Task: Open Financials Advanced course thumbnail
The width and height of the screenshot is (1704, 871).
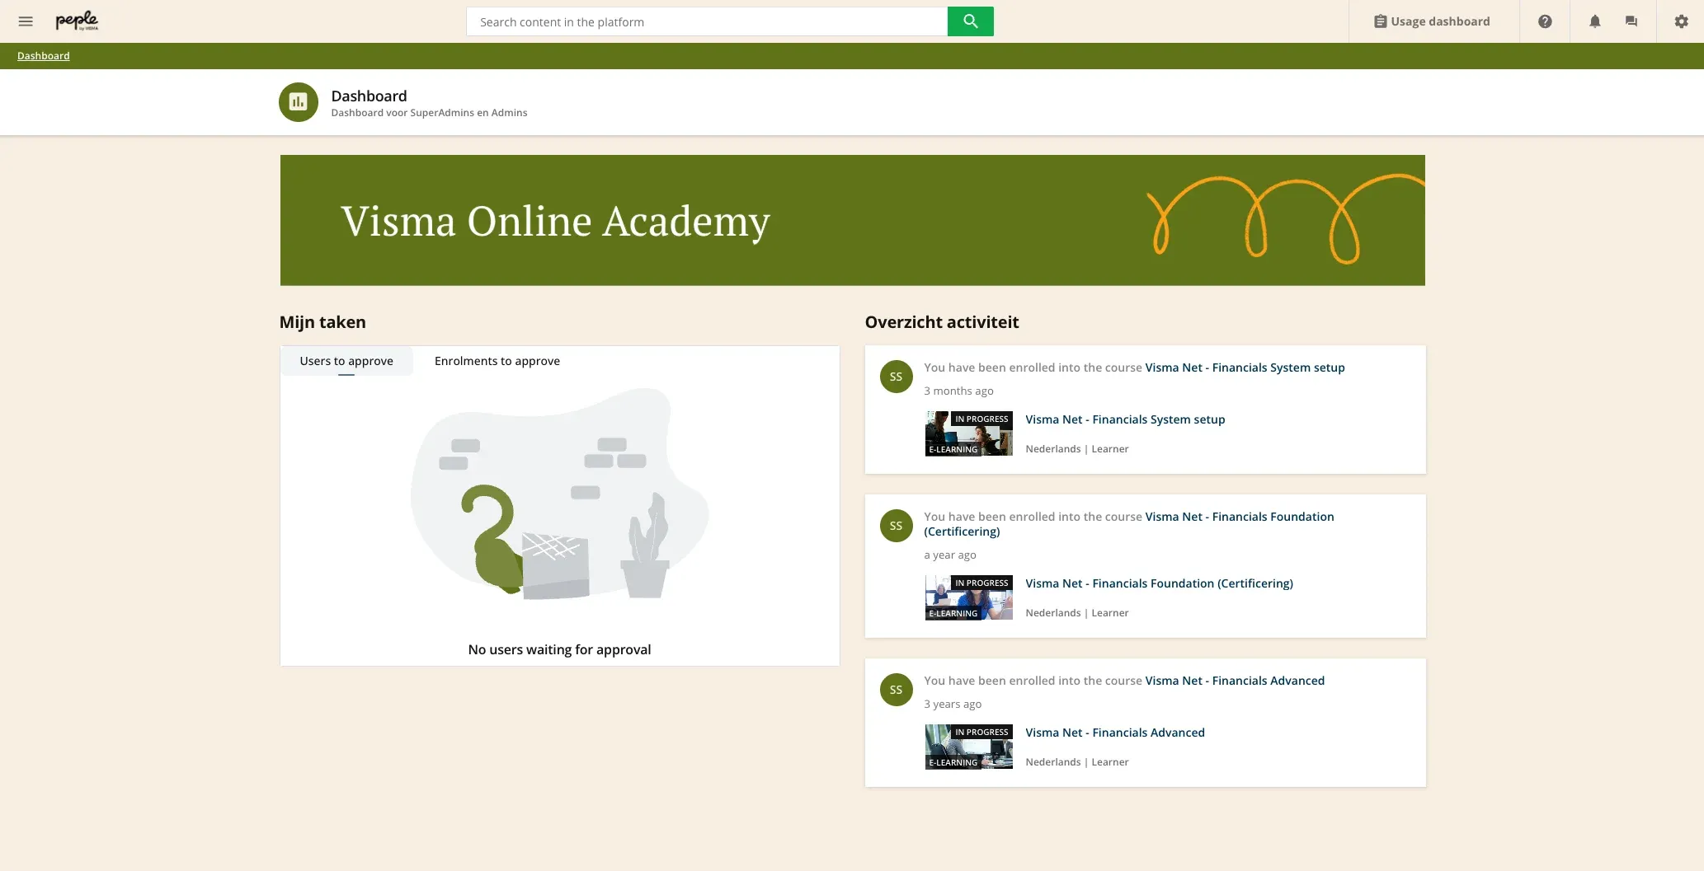Action: pos(968,747)
